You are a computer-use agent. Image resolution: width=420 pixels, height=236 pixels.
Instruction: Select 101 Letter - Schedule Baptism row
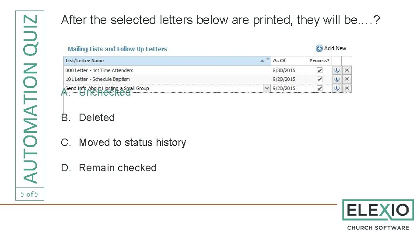(98, 79)
